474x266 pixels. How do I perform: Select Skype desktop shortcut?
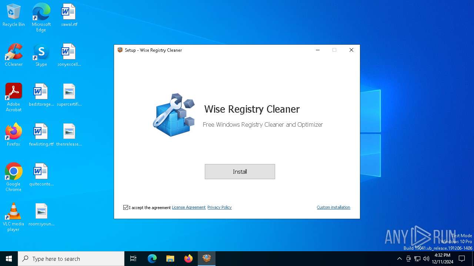click(x=41, y=55)
